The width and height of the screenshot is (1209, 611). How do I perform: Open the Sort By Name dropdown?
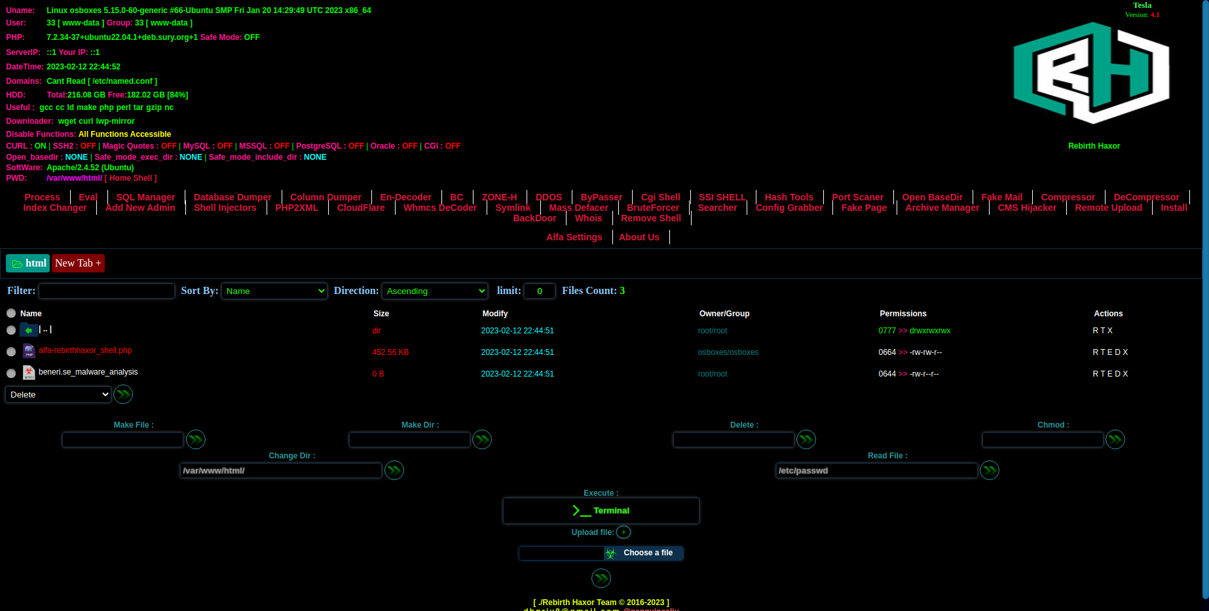point(274,291)
